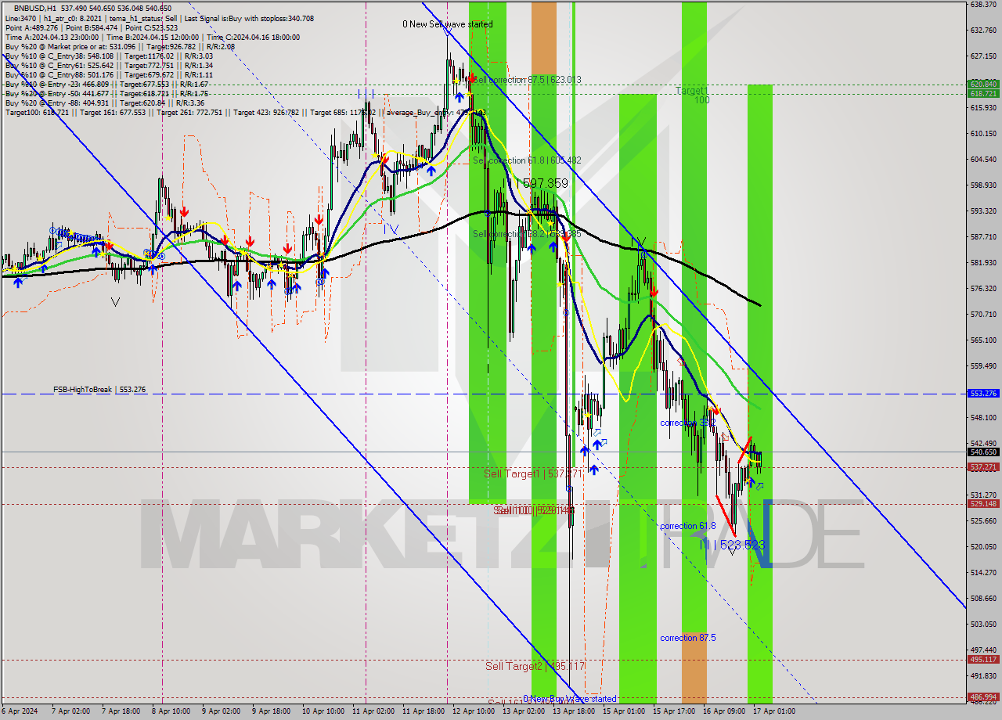This screenshot has height=720, width=1002.
Task: Click the '0 New Sell wave started' label
Action: point(448,24)
